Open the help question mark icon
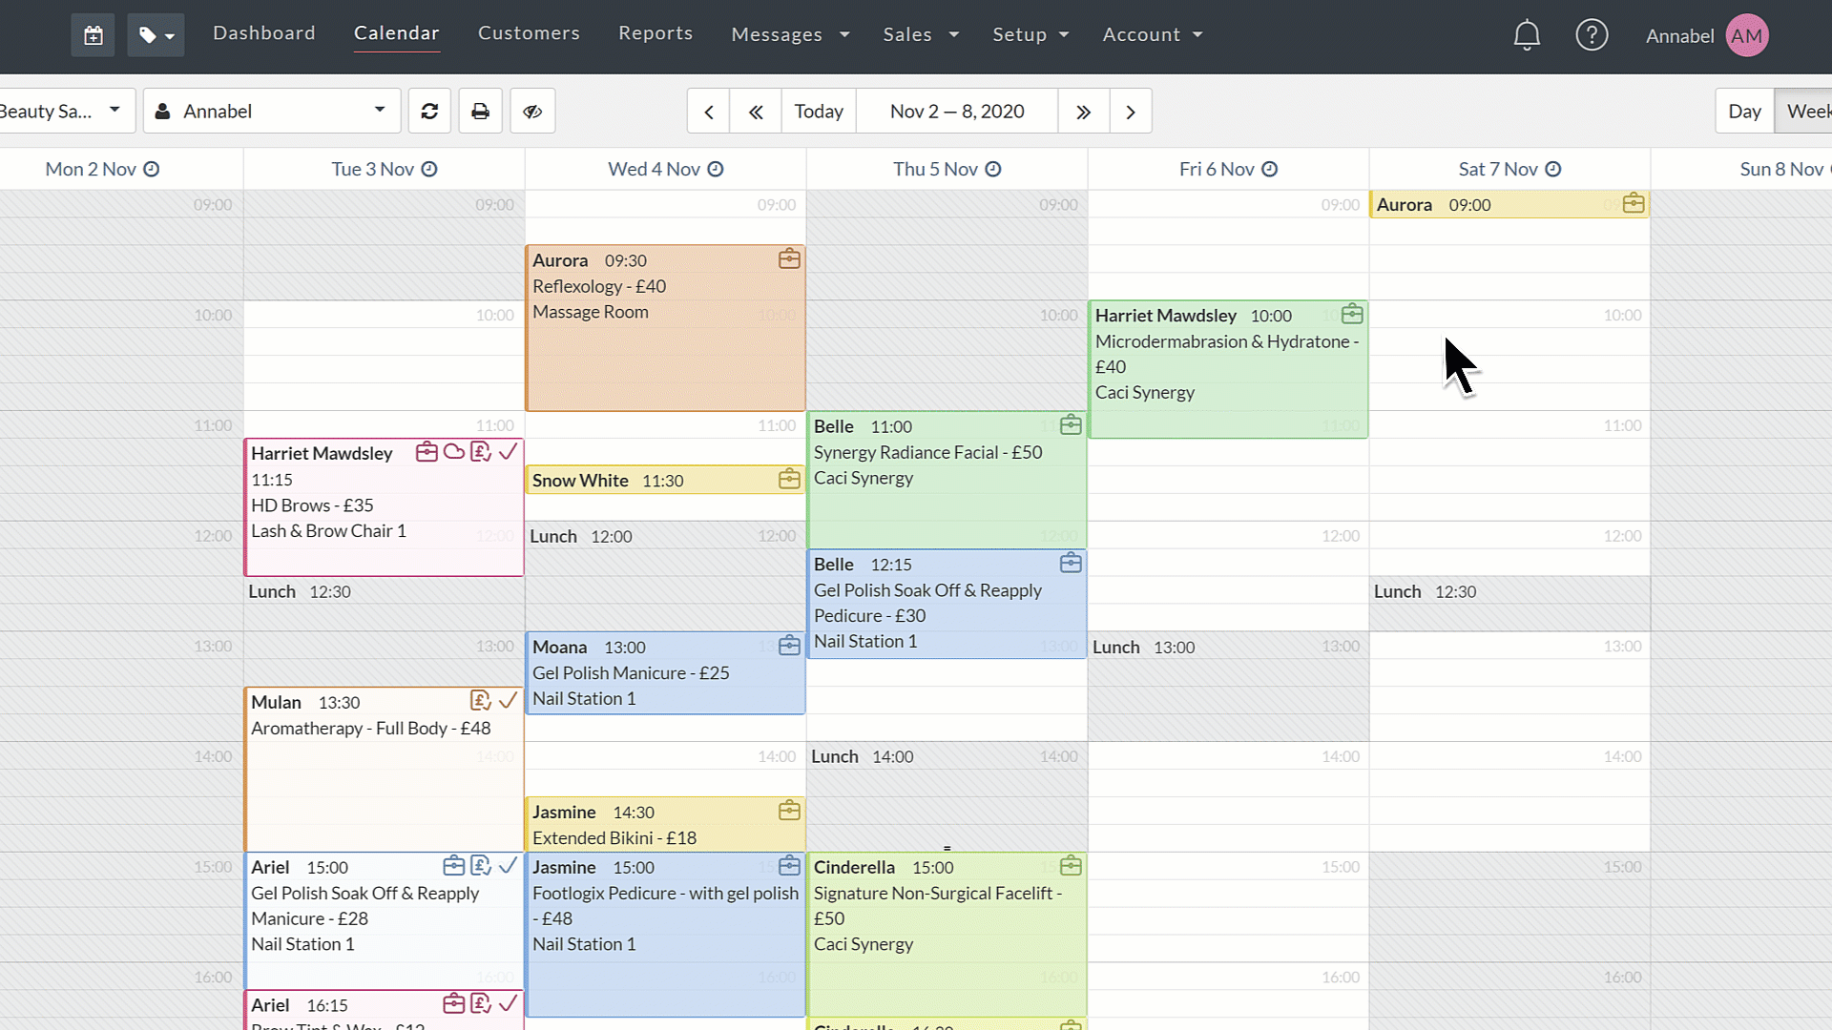 point(1592,35)
